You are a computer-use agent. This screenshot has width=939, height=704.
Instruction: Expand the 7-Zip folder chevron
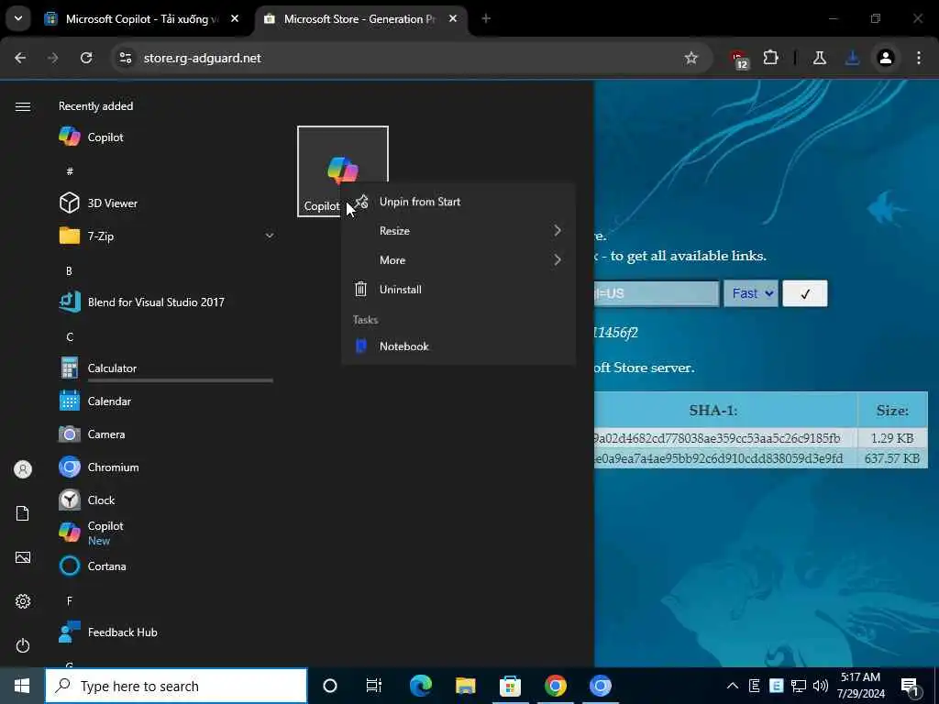point(270,236)
